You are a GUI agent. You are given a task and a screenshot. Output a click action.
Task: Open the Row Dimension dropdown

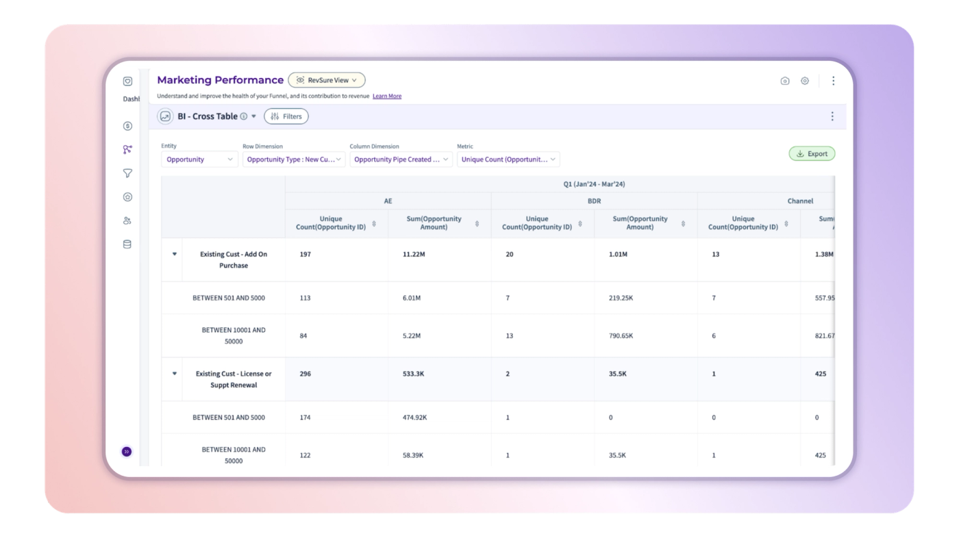coord(294,159)
